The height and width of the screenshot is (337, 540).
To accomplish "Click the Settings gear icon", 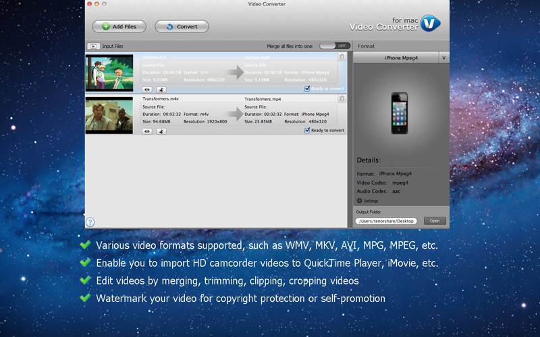I will pyautogui.click(x=360, y=200).
